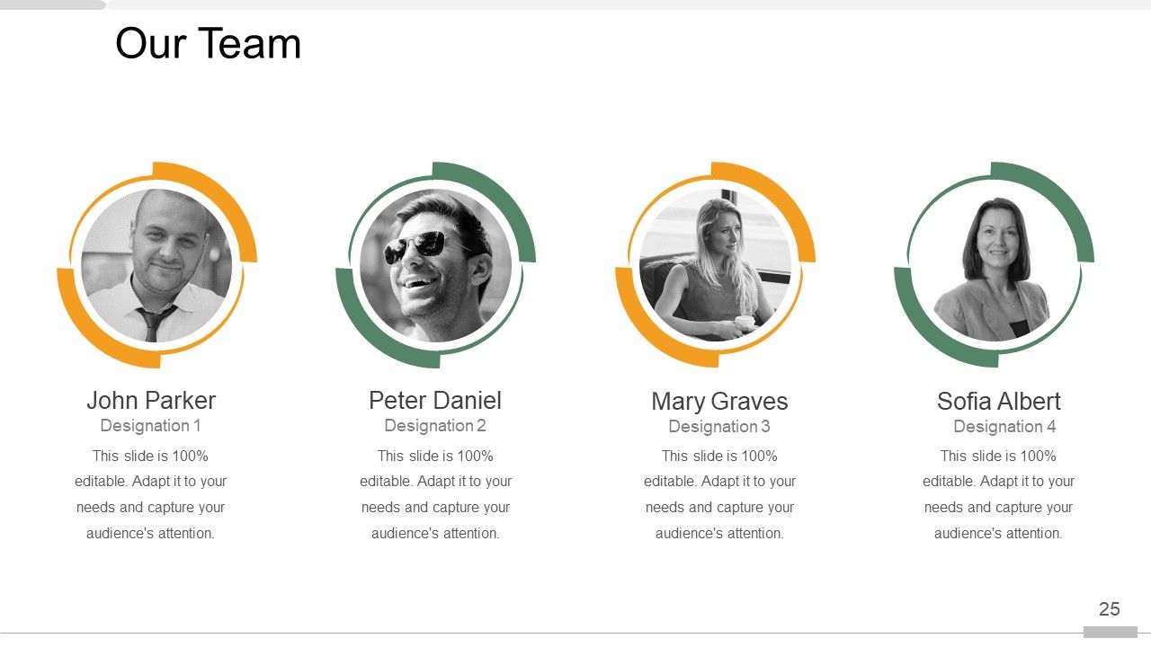Click the "Our Team" slide title
Viewport: 1151px width, 647px height.
point(208,44)
